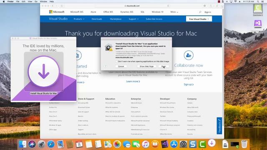Click the Spotlight search icon in menu bar
This screenshot has height=150, width=267.
pos(258,2)
